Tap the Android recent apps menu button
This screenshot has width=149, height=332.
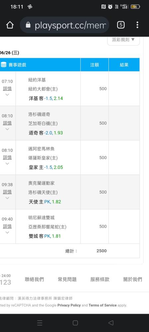coord(39,323)
